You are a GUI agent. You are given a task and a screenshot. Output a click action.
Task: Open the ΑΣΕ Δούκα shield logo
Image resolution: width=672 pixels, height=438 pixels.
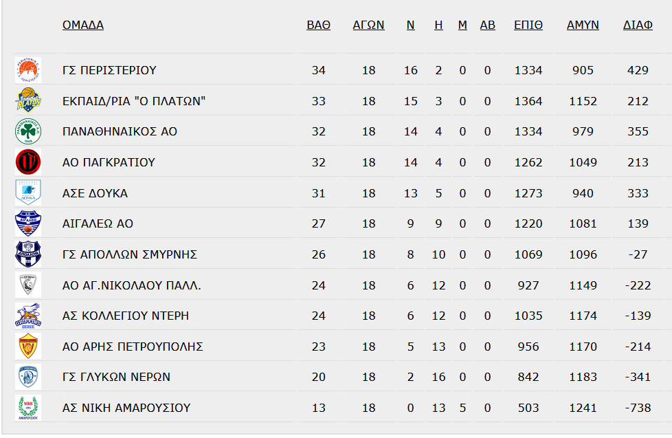(28, 193)
